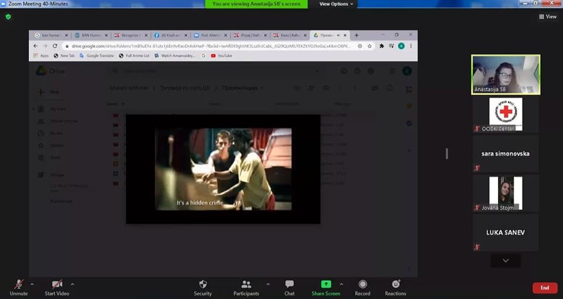Click the red End meeting button
This screenshot has height=299, width=563.
pos(545,288)
